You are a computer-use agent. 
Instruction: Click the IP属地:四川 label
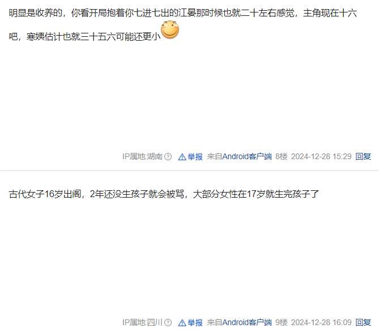point(142,322)
